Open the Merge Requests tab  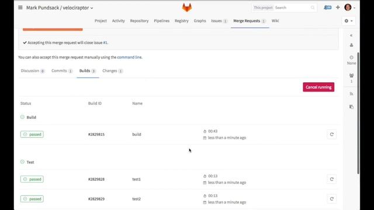[250, 21]
